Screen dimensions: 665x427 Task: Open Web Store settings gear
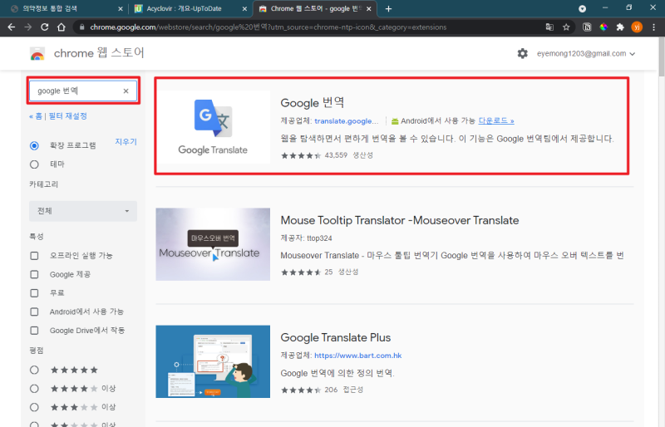pyautogui.click(x=523, y=53)
